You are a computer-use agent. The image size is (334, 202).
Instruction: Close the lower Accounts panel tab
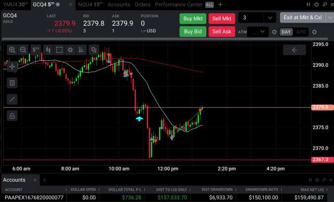pyautogui.click(x=35, y=180)
